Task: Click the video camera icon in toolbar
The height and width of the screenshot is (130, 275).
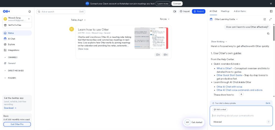Action: pyautogui.click(x=175, y=11)
